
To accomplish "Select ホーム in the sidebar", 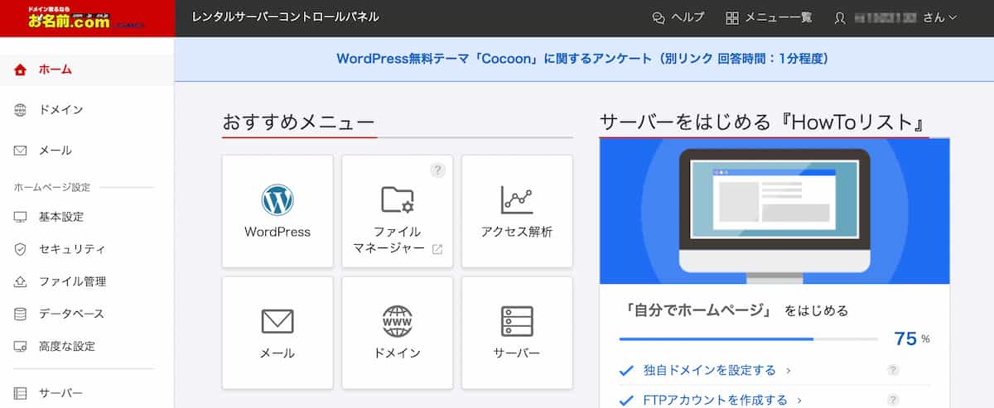I will (x=55, y=70).
